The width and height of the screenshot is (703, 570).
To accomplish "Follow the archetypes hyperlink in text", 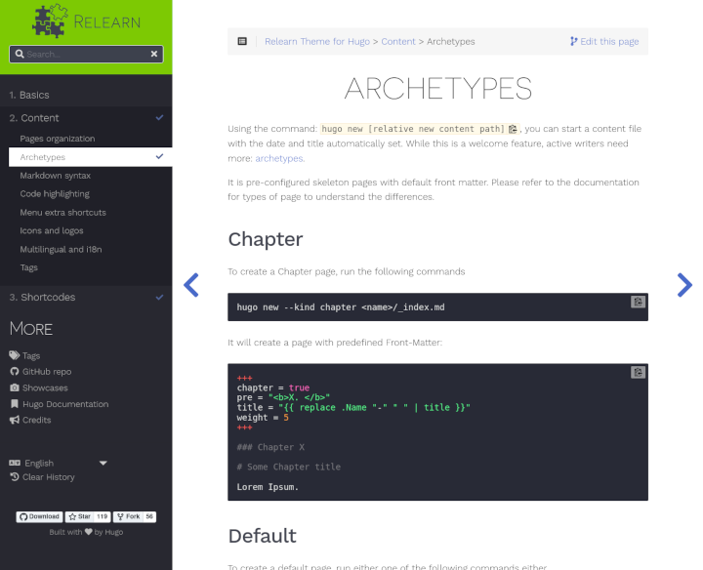I will click(279, 158).
